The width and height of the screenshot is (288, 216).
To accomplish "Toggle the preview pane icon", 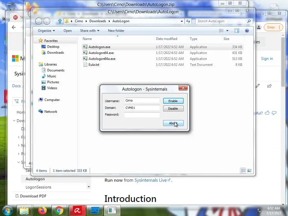I will [x=237, y=31].
